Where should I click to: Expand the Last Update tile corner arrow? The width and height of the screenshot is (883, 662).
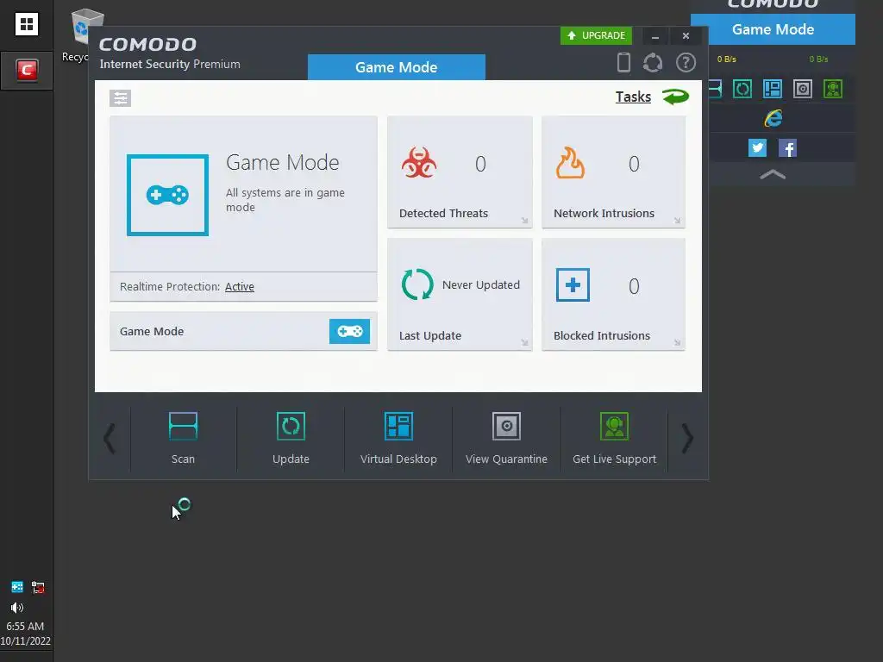(x=524, y=342)
